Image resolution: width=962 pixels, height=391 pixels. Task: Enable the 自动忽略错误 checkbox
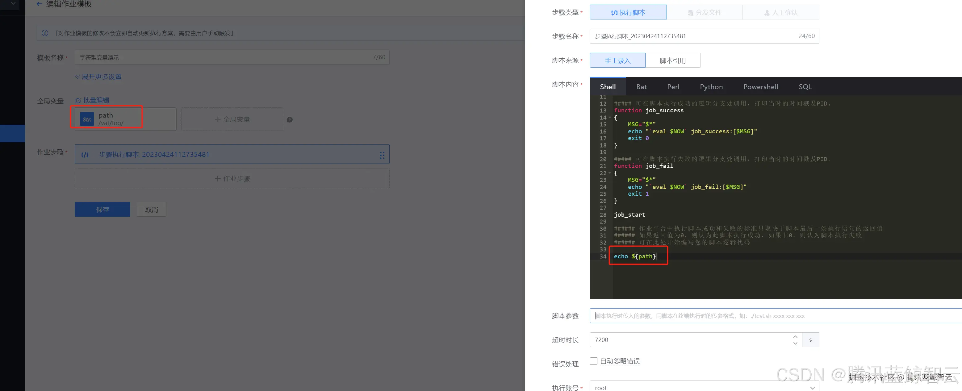pos(593,361)
